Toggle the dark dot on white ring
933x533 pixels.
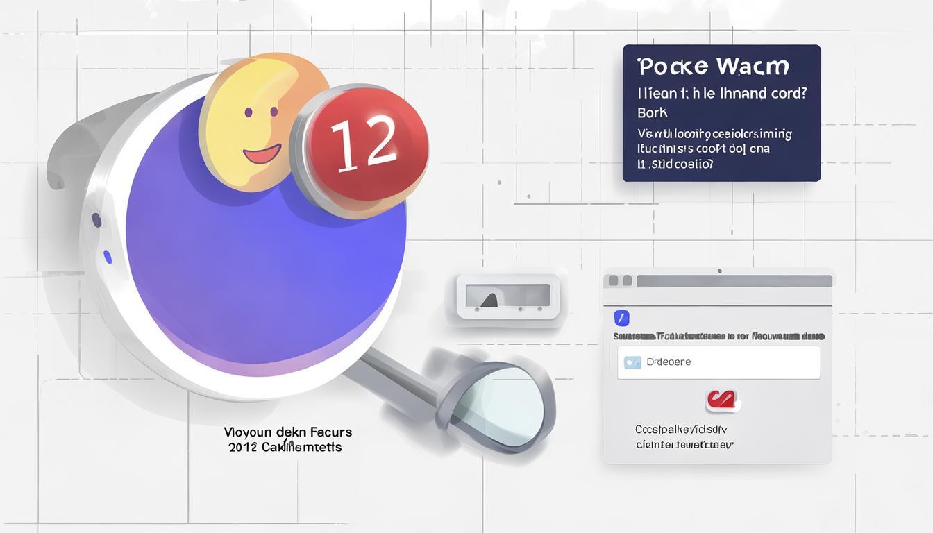pyautogui.click(x=96, y=220)
